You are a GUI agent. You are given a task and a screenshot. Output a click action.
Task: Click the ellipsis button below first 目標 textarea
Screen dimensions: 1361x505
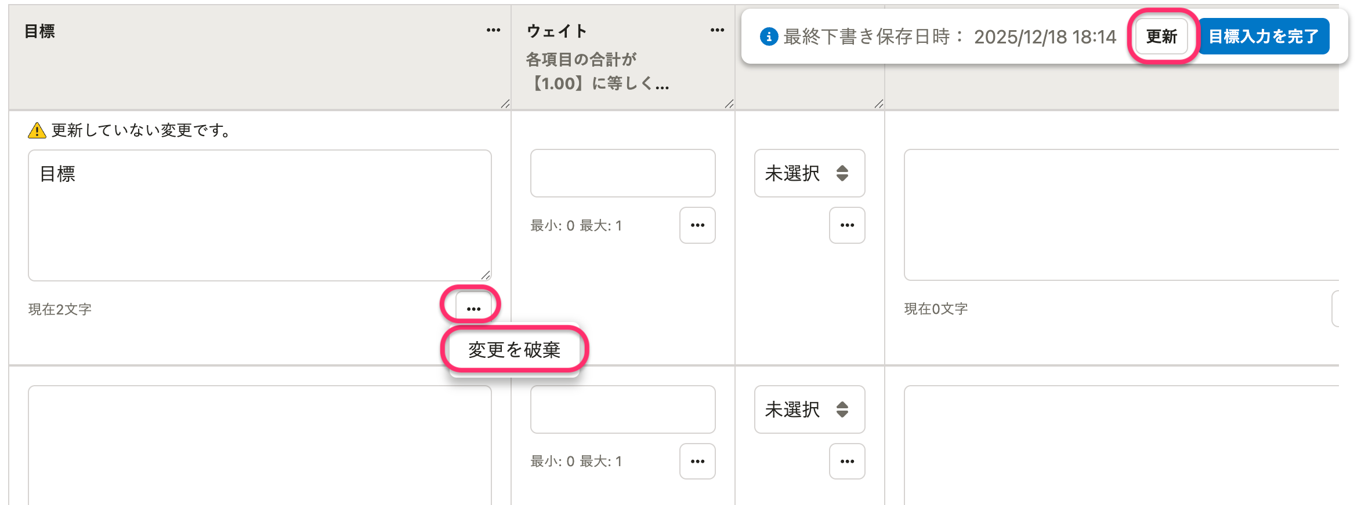[x=473, y=308]
